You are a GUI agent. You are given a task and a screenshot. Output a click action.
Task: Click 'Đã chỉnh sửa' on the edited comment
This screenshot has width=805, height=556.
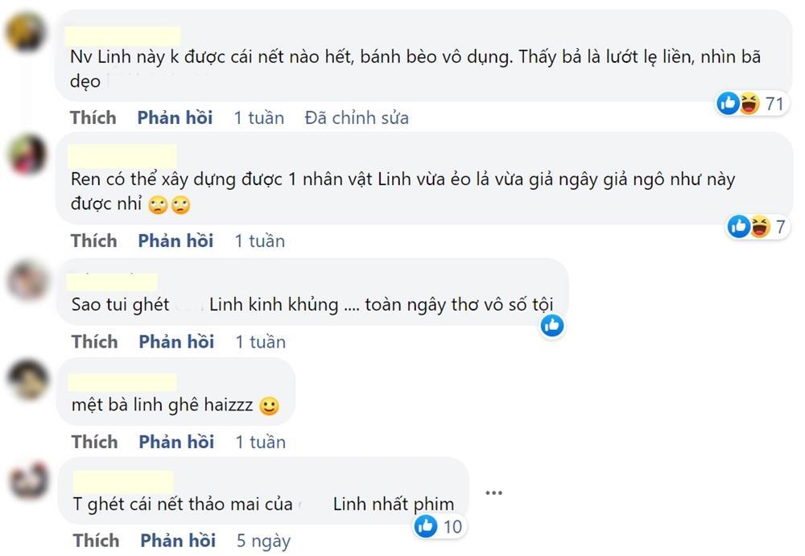click(357, 117)
